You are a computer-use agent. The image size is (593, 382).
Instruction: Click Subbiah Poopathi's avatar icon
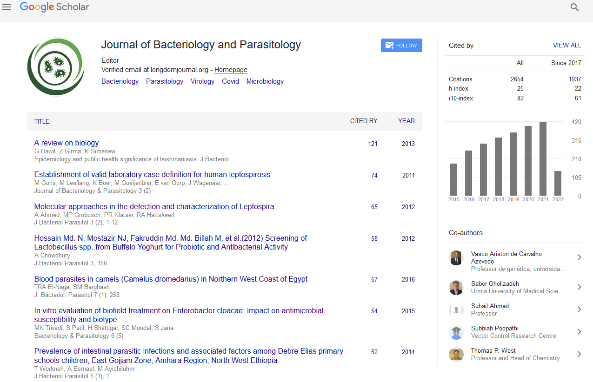coord(456,332)
